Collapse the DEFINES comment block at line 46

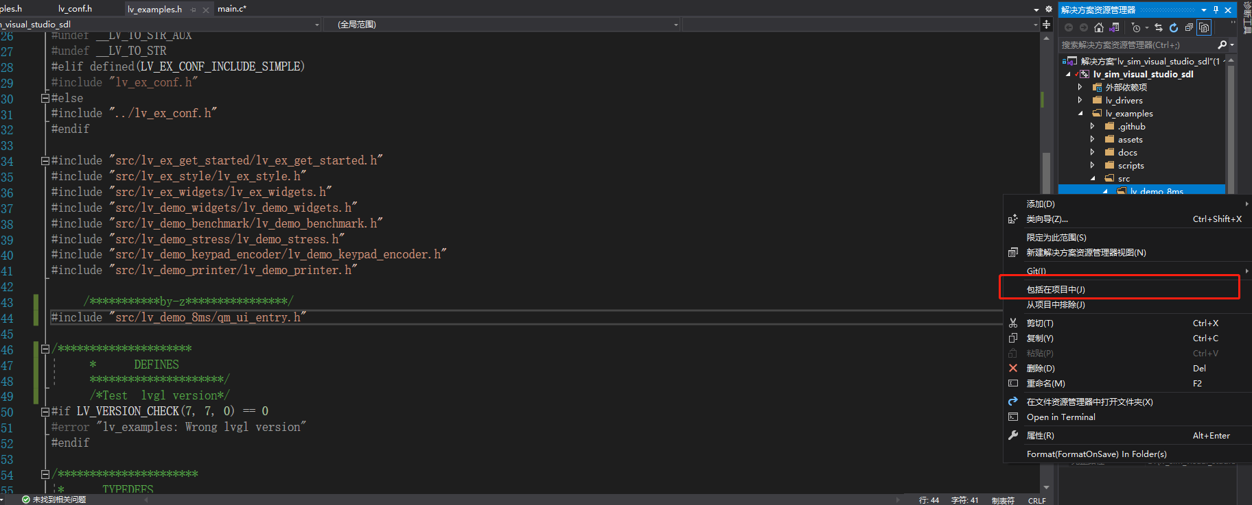[45, 349]
